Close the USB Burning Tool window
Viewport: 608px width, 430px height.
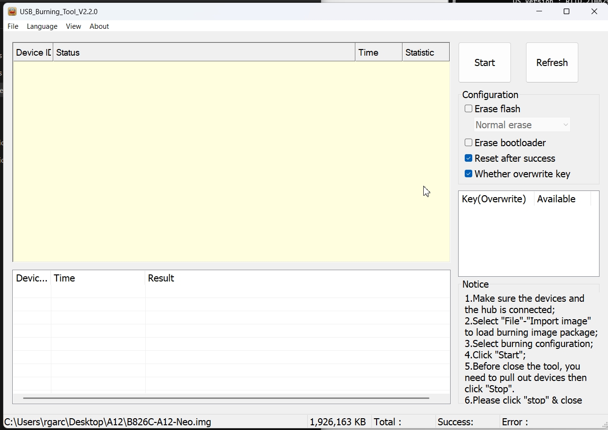click(594, 11)
